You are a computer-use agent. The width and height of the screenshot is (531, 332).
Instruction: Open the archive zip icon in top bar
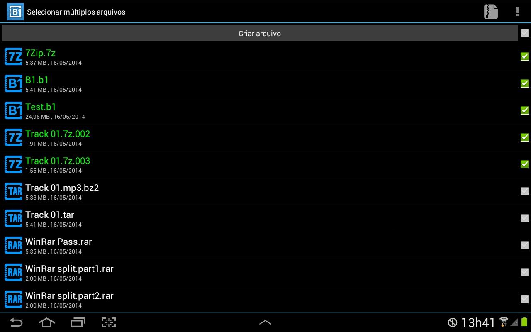tap(491, 12)
